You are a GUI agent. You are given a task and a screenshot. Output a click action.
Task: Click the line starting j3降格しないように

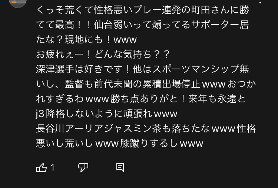click(106, 114)
